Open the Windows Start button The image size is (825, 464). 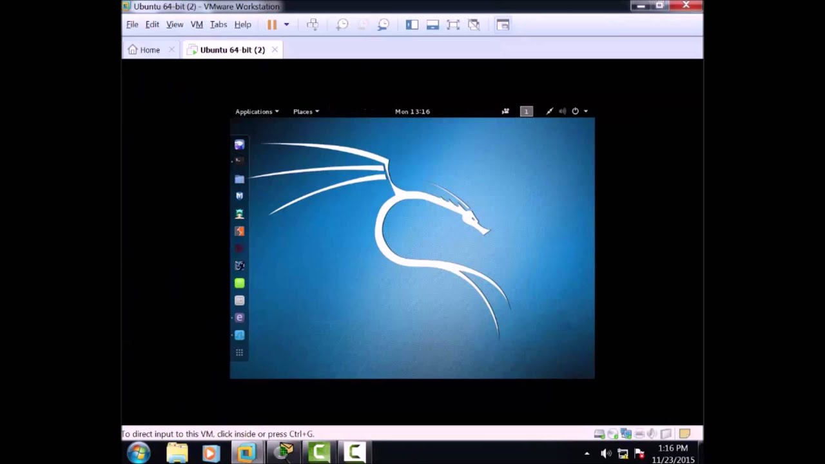coord(139,453)
